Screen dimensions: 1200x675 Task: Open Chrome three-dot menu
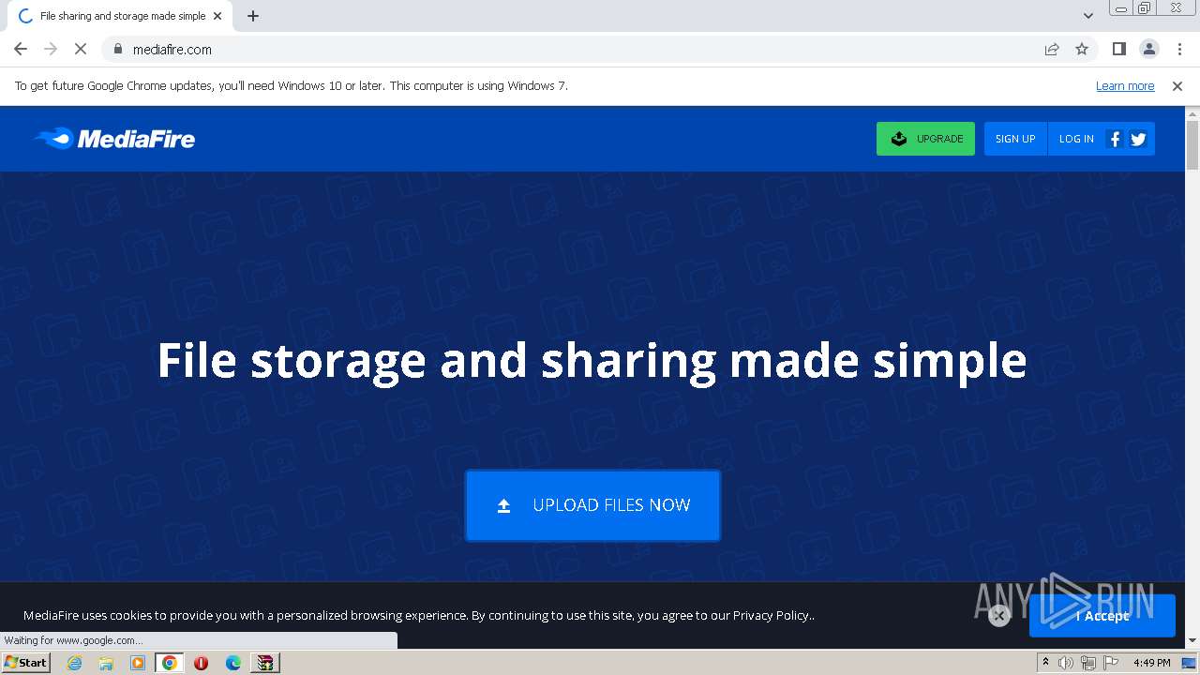[x=1179, y=49]
